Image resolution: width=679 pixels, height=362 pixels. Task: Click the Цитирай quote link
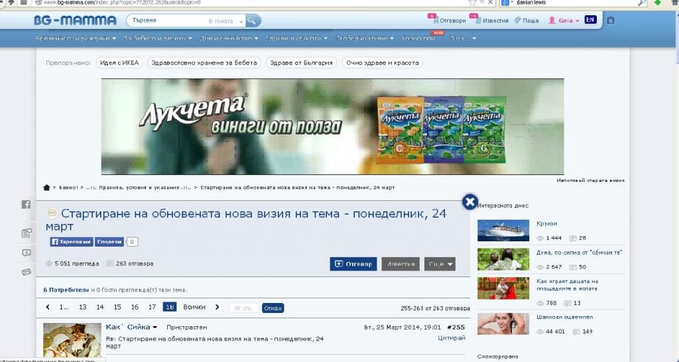tap(452, 338)
